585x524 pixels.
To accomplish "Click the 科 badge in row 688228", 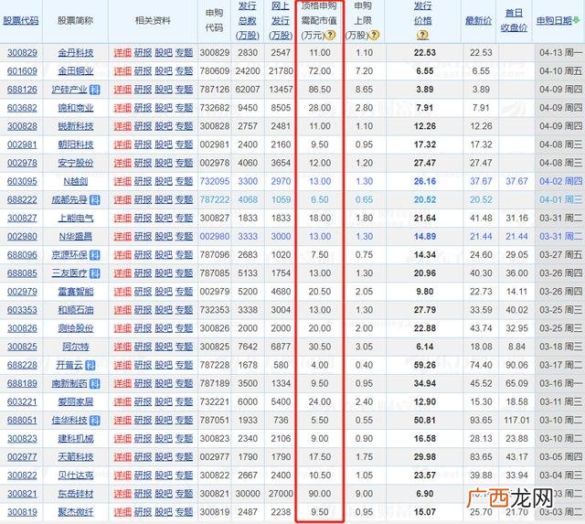I will click(x=90, y=366).
